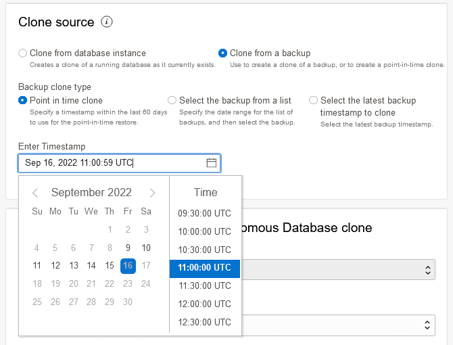Viewport: 453px width, 345px height.
Task: Select September 13 in calendar
Action: coord(74,266)
